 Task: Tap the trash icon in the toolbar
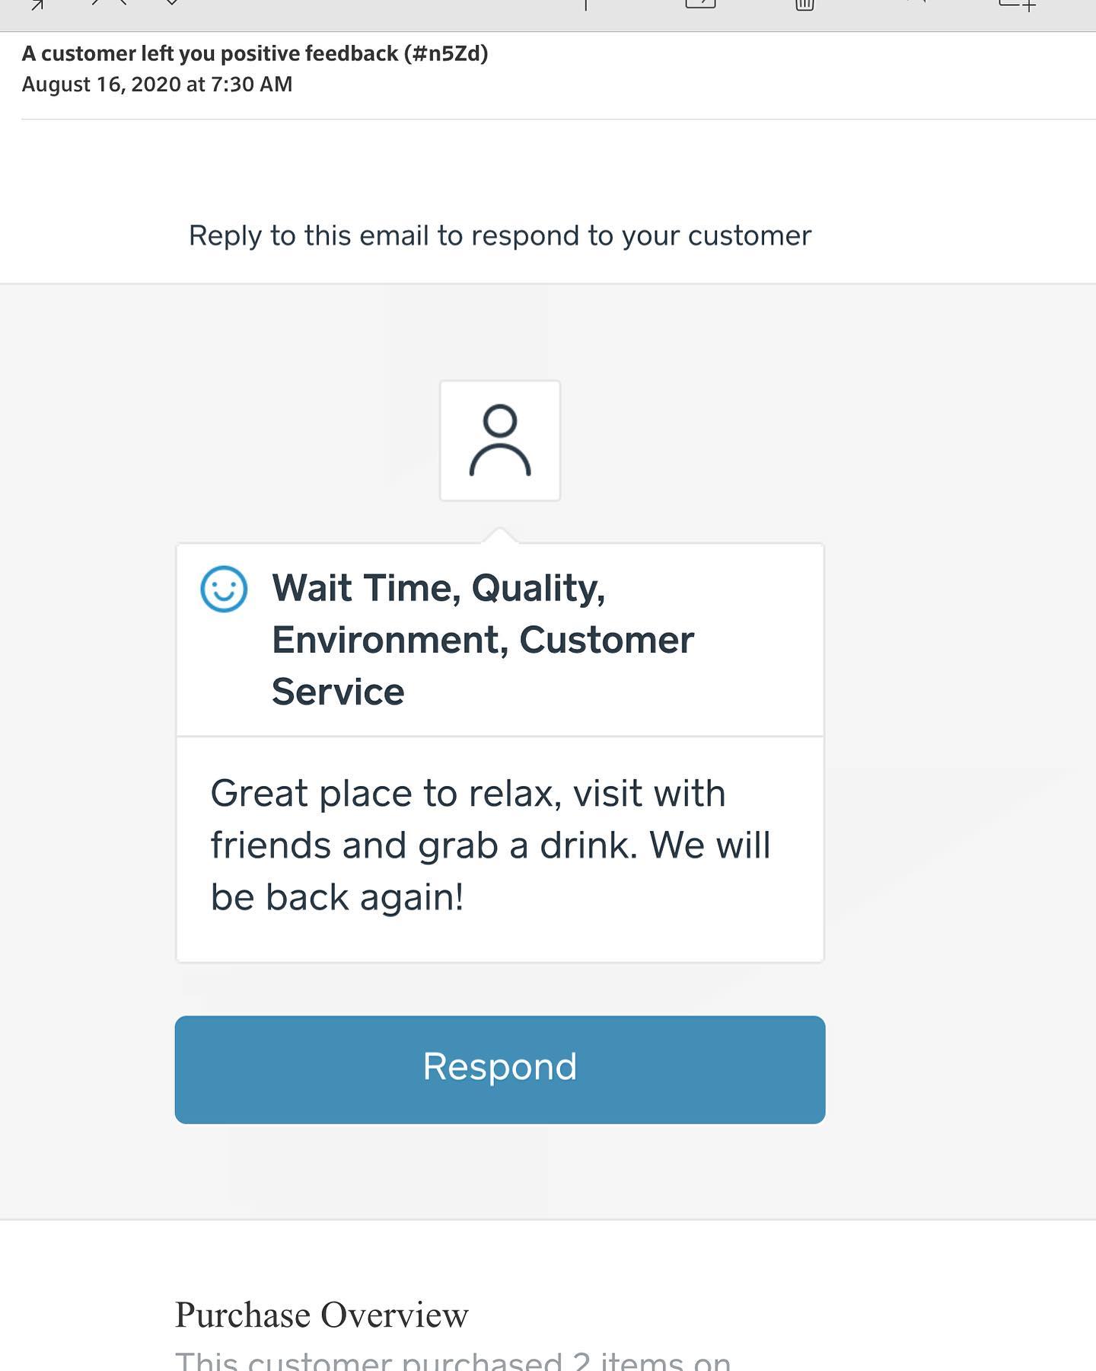coord(804,5)
